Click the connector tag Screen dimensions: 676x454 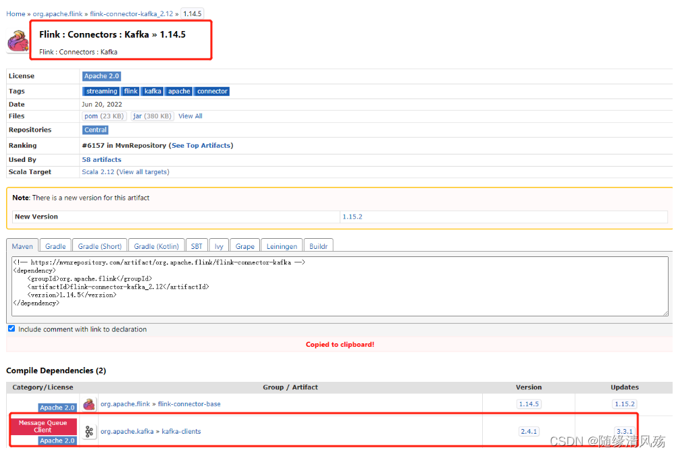[212, 91]
